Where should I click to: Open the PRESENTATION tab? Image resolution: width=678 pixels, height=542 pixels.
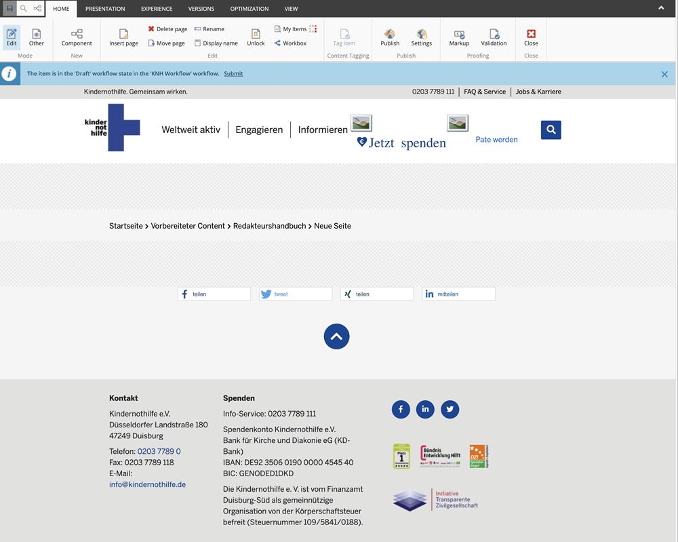pos(105,9)
